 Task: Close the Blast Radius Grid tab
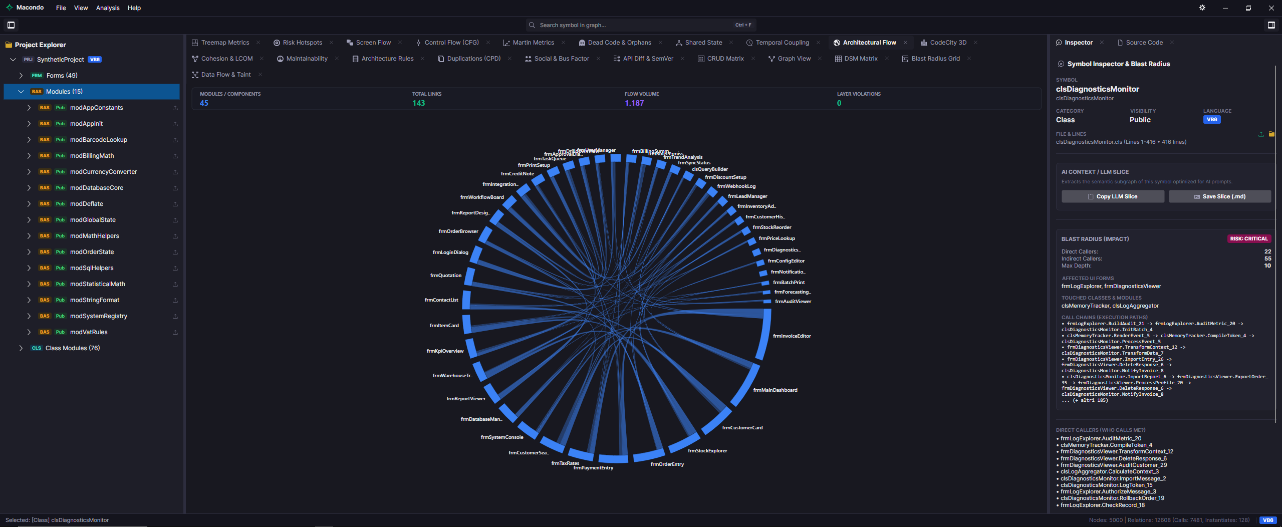(969, 59)
